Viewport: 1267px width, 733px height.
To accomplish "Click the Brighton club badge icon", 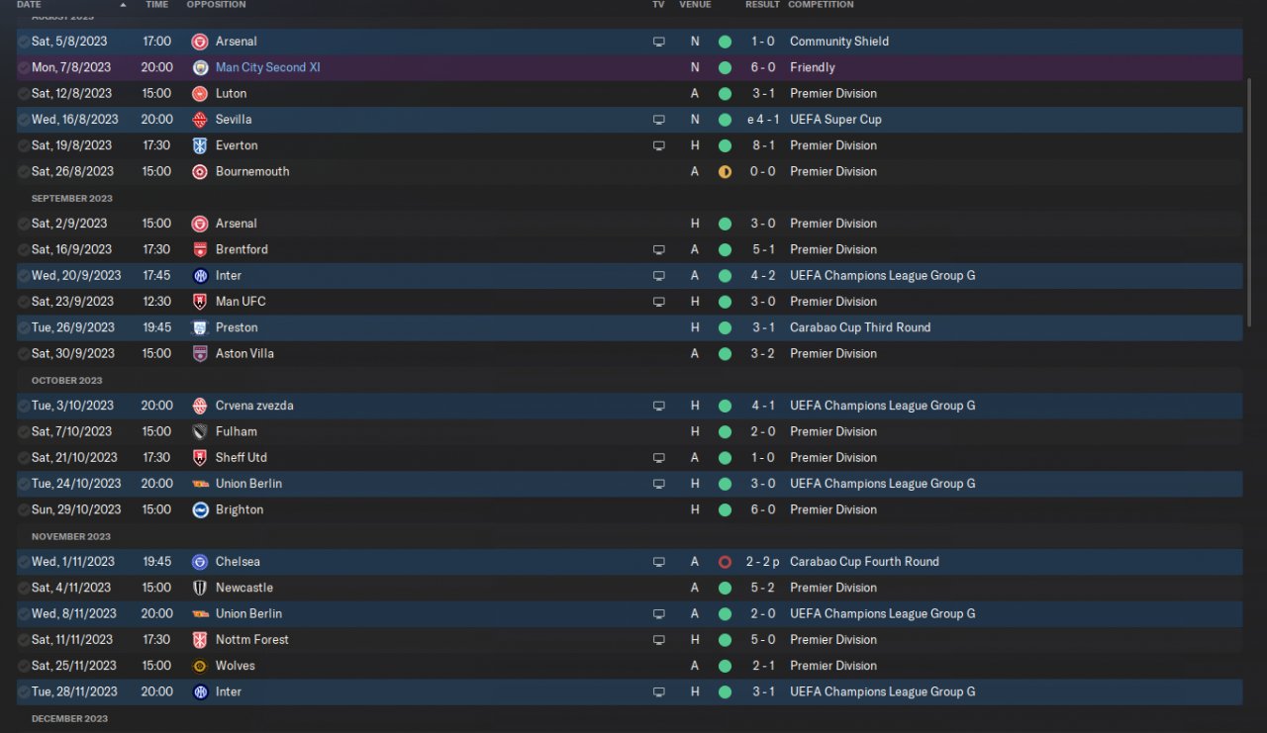I will click(x=200, y=510).
